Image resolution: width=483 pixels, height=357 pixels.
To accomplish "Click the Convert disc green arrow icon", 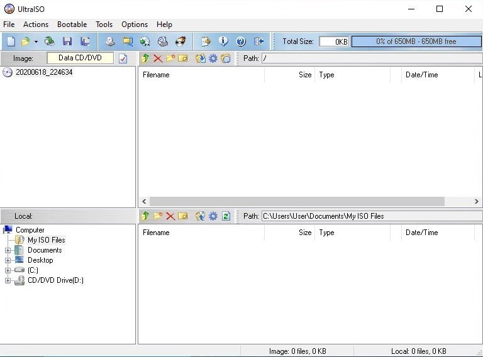I will click(145, 41).
